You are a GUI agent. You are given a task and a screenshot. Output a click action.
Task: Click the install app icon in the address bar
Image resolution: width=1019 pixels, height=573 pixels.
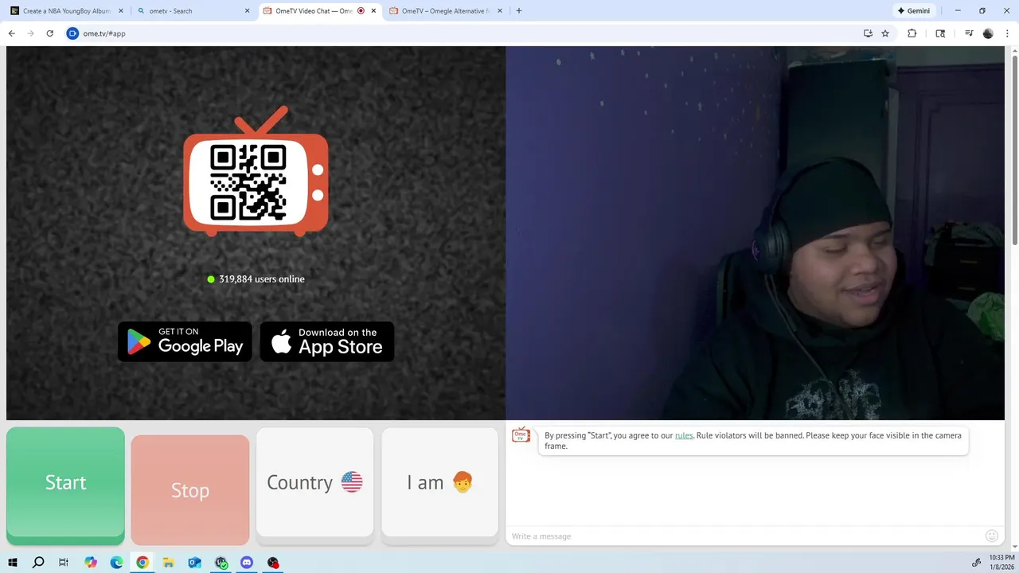868,33
